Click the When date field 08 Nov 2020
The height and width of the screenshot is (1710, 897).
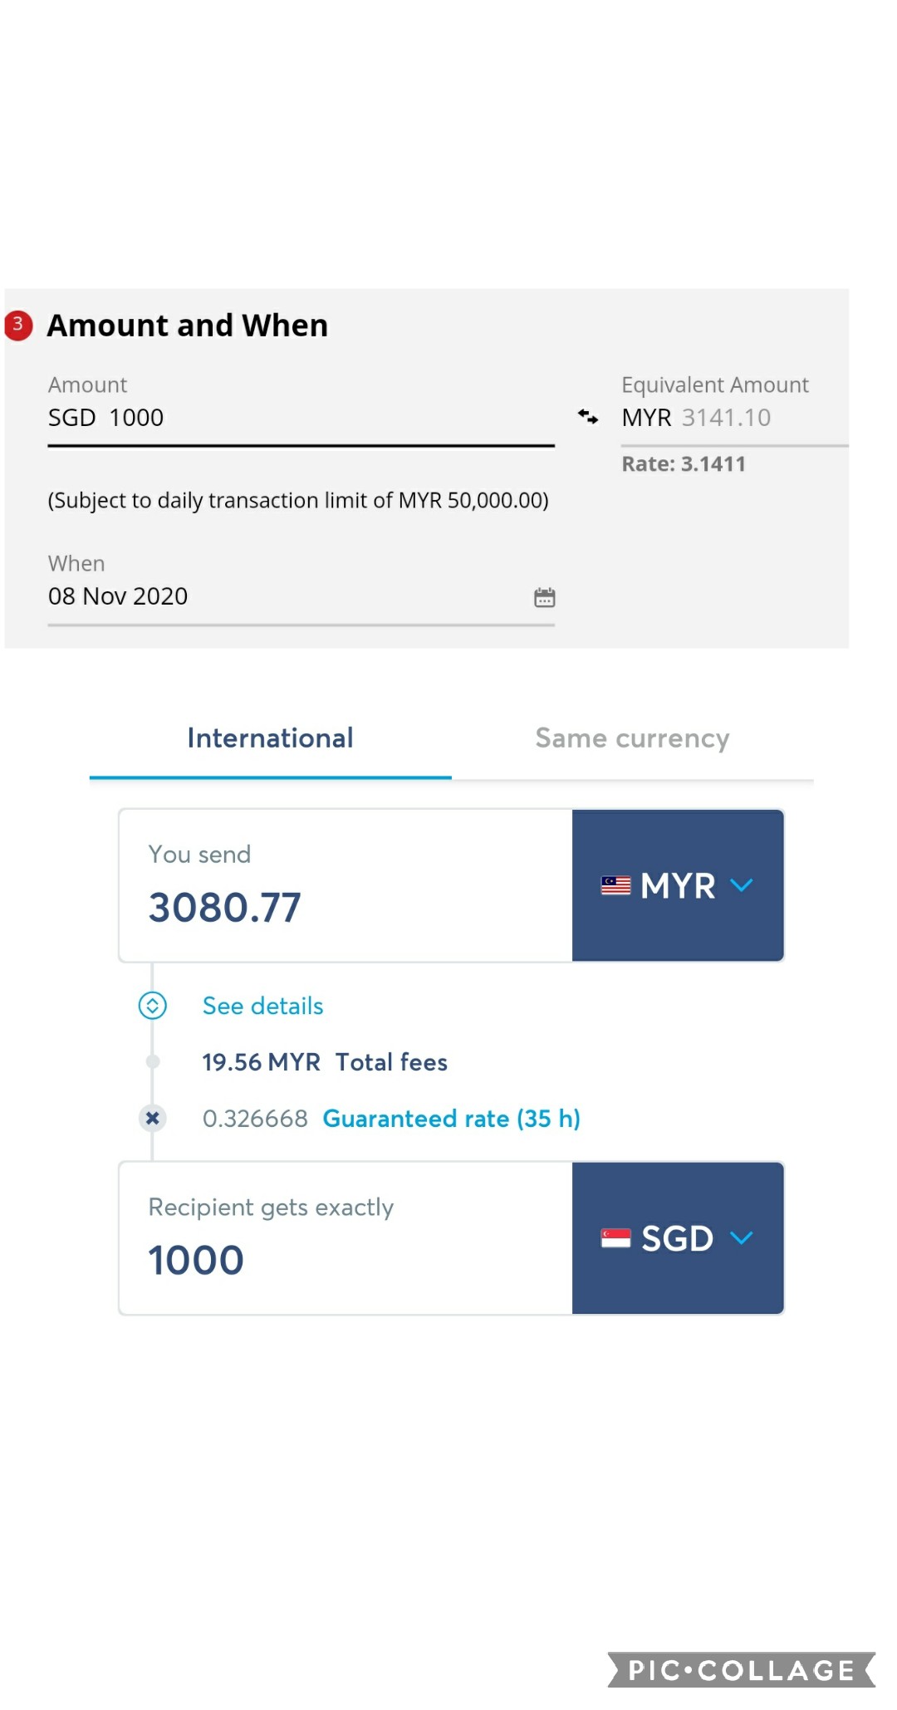(301, 596)
